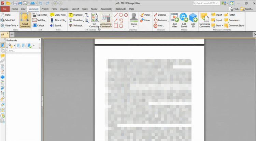Open a new document tab
The height and width of the screenshot is (141, 256).
coord(12,34)
